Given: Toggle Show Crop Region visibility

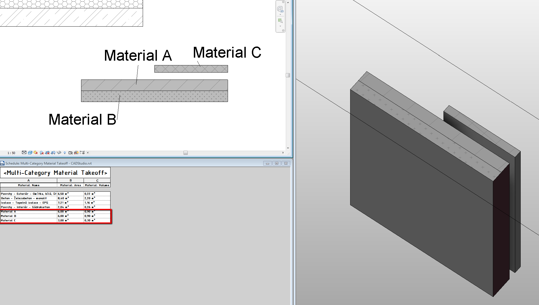Looking at the screenshot, I should click(53, 152).
